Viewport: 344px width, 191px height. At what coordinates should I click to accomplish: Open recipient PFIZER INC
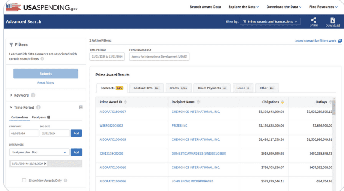180,126
